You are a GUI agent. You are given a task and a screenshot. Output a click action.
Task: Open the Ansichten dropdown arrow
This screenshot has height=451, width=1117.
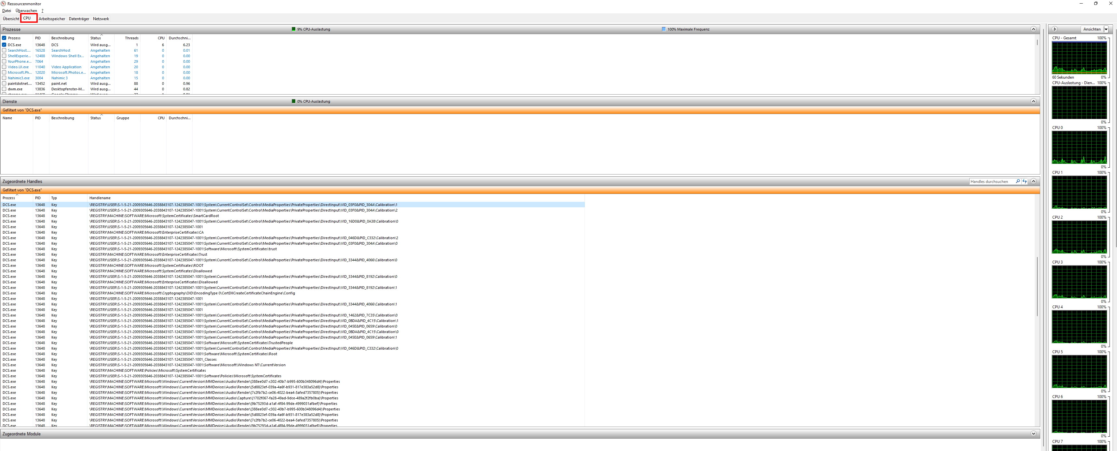tap(1106, 30)
